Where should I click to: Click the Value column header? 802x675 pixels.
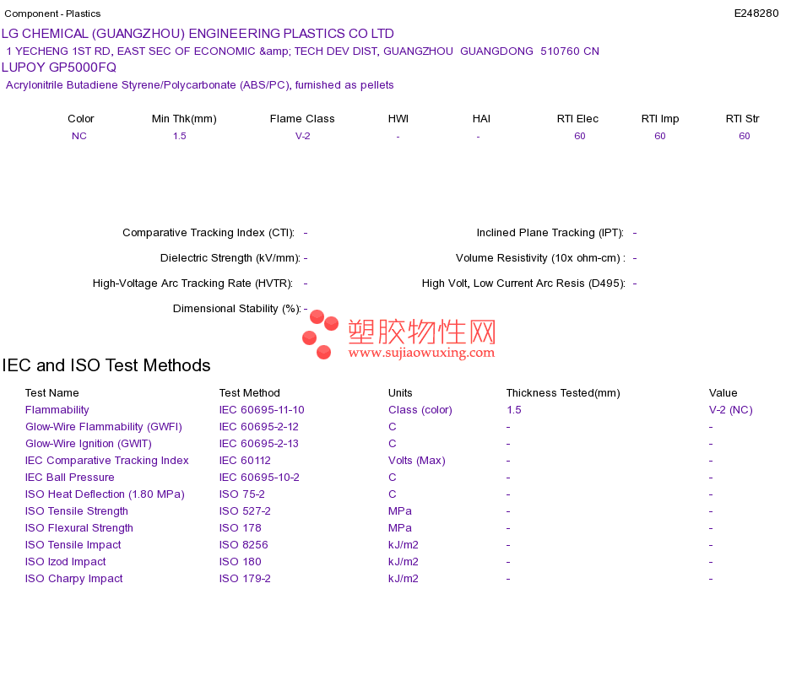click(723, 392)
